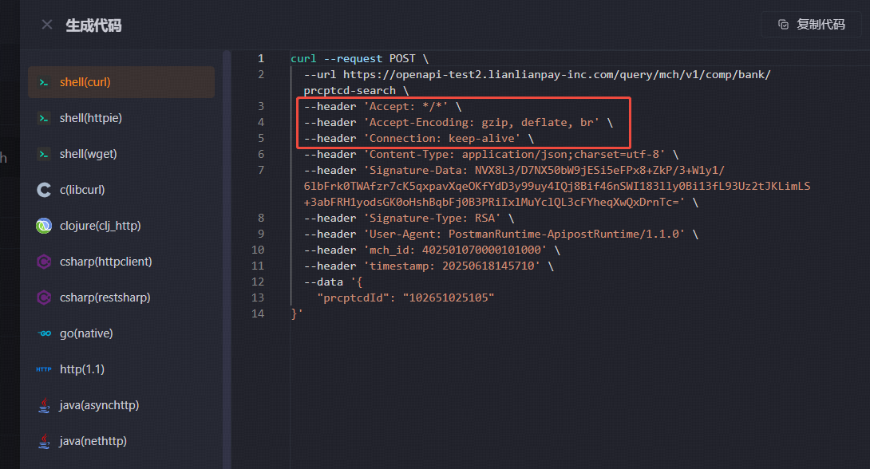Click the C logo icon for libcurl

(44, 190)
